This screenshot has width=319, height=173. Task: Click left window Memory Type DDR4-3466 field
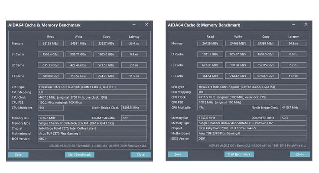coord(92,123)
